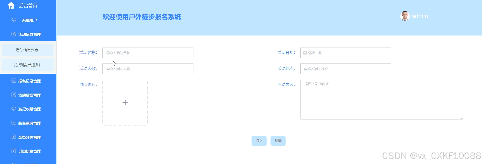This screenshot has width=482, height=164.
Task: Click the 活动内容 label
Action: pos(286,85)
